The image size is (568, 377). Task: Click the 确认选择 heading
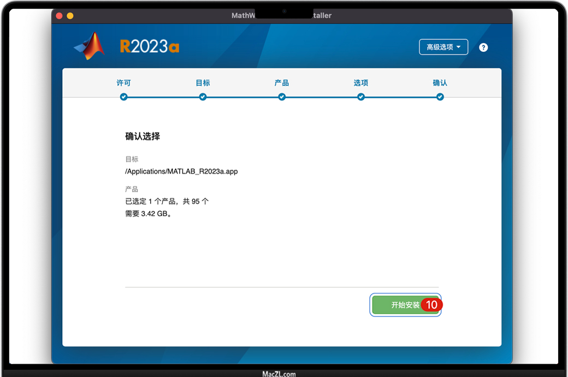click(x=143, y=136)
